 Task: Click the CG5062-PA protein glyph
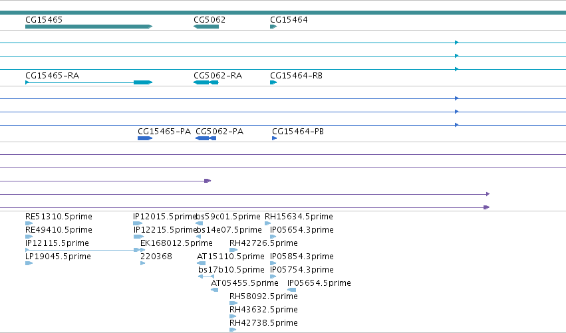206,138
